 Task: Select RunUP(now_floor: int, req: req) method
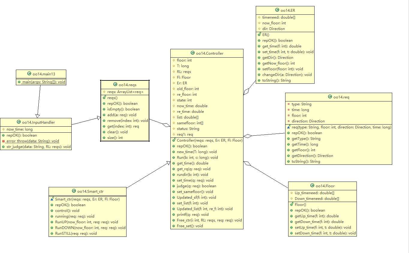pos(86,222)
